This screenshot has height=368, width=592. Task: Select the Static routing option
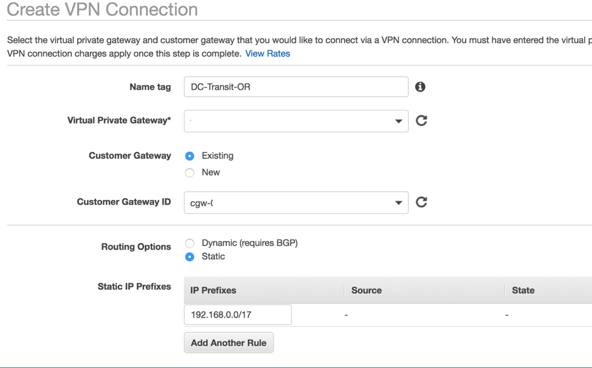[x=190, y=257]
